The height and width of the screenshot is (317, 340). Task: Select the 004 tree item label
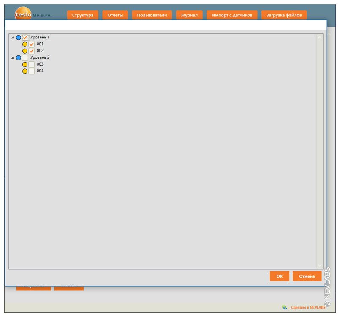pos(40,71)
